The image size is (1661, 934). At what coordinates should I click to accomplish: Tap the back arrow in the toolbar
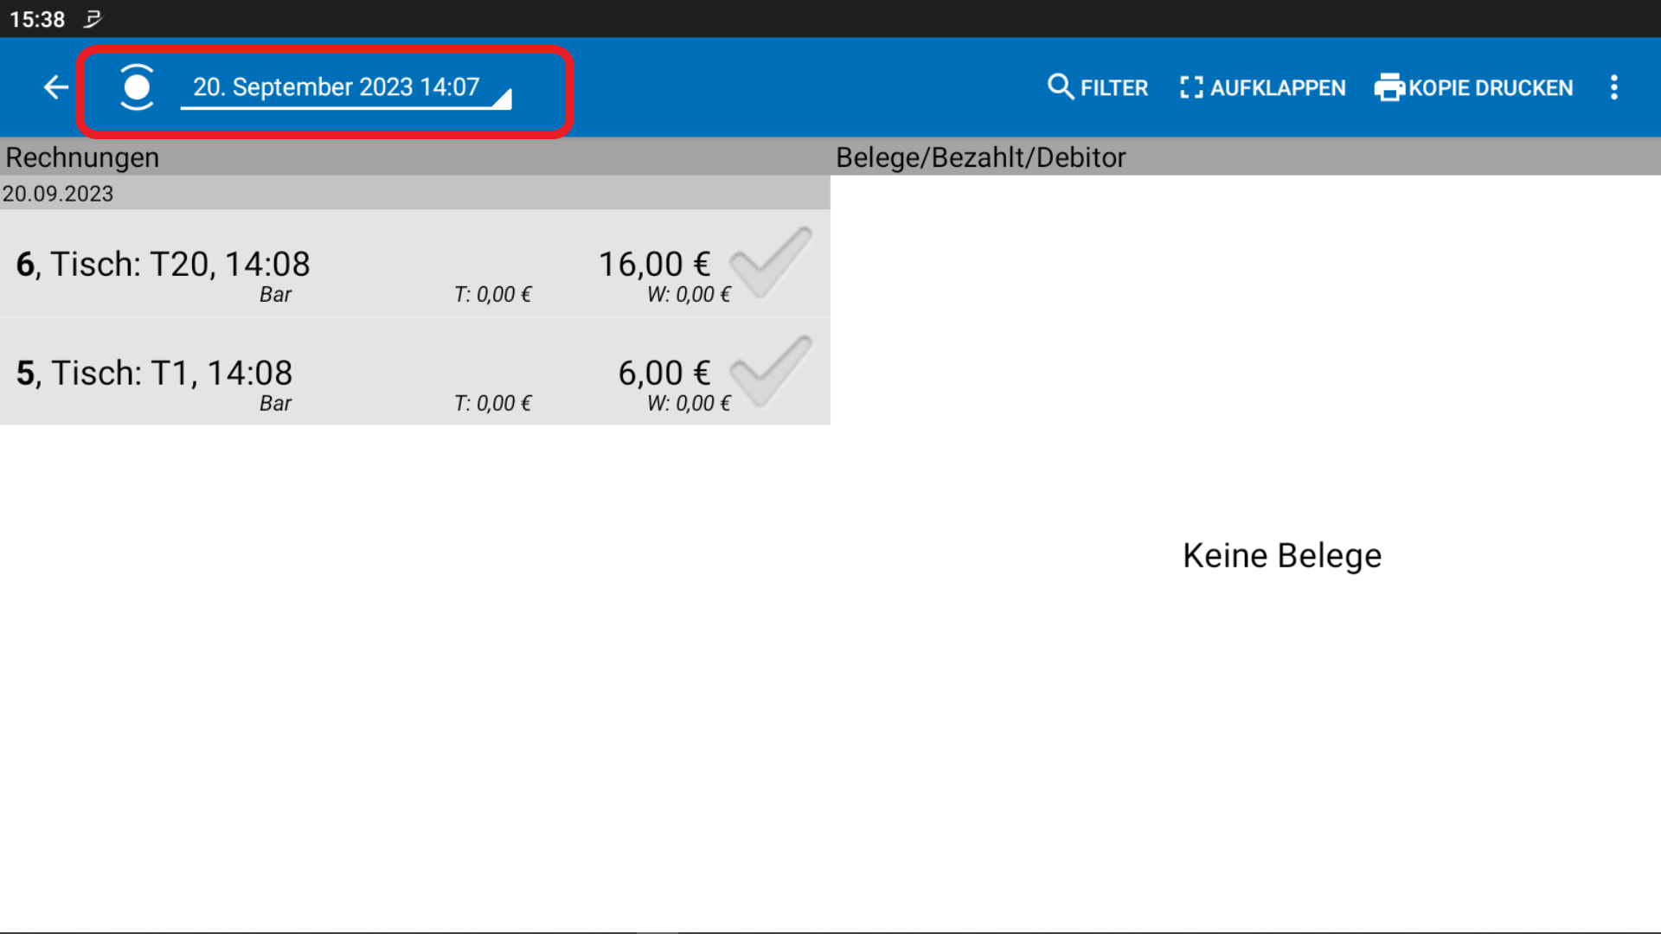[x=55, y=87]
